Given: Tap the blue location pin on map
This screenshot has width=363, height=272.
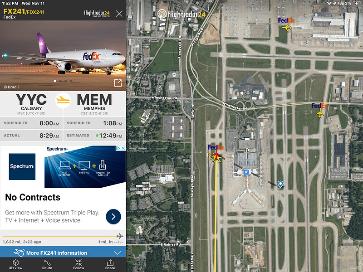Looking at the screenshot, I should (x=280, y=184).
